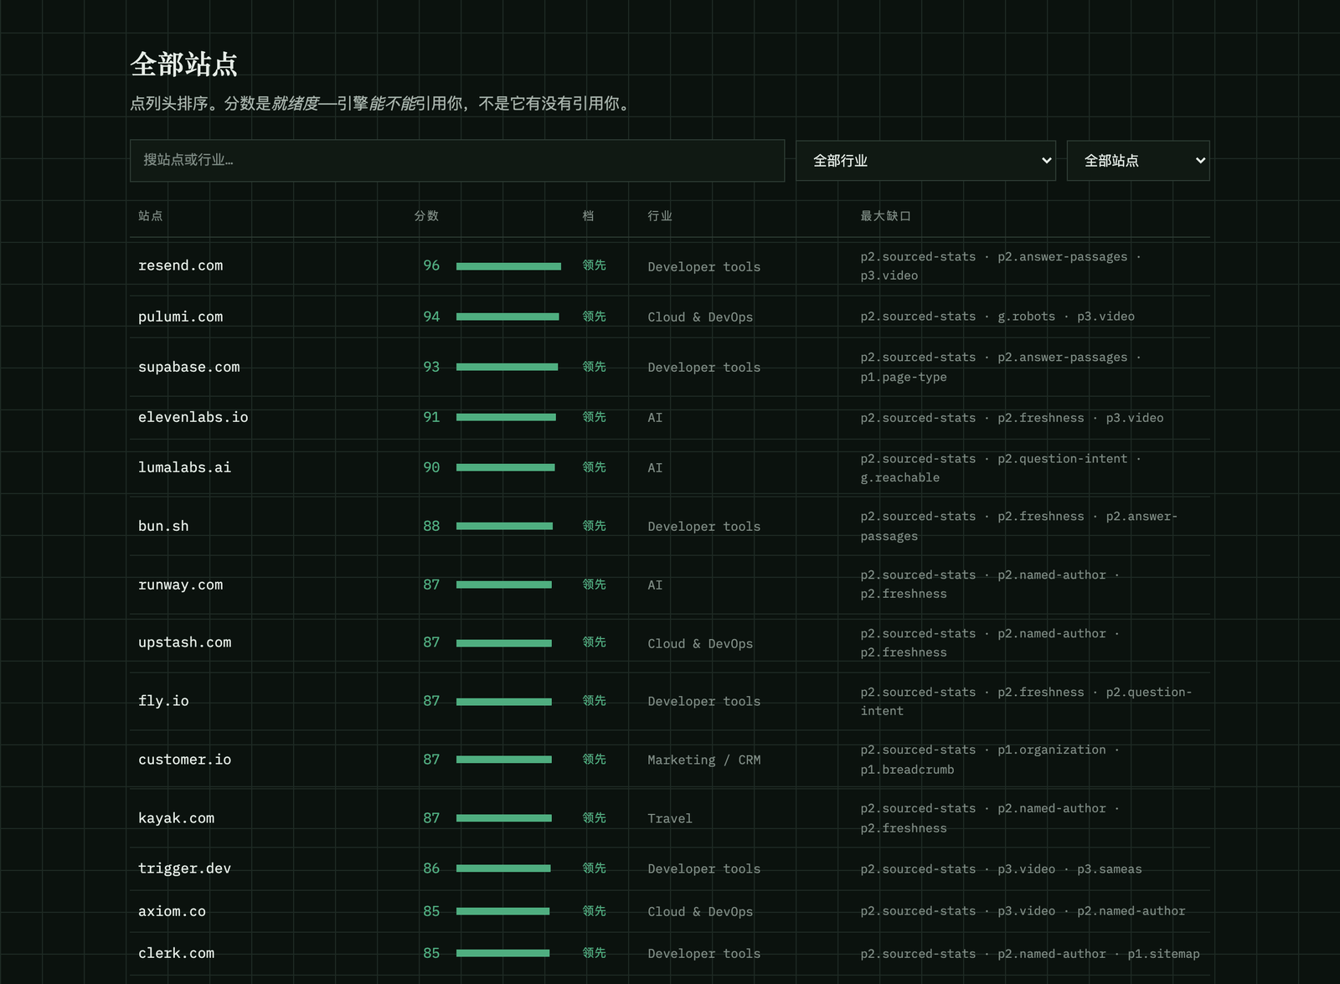
Task: Click trigger.dev site name
Action: (x=184, y=868)
